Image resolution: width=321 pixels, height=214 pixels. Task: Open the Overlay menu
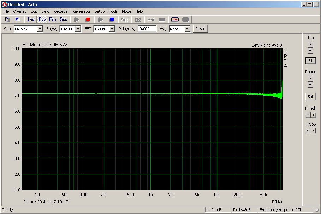(20, 11)
